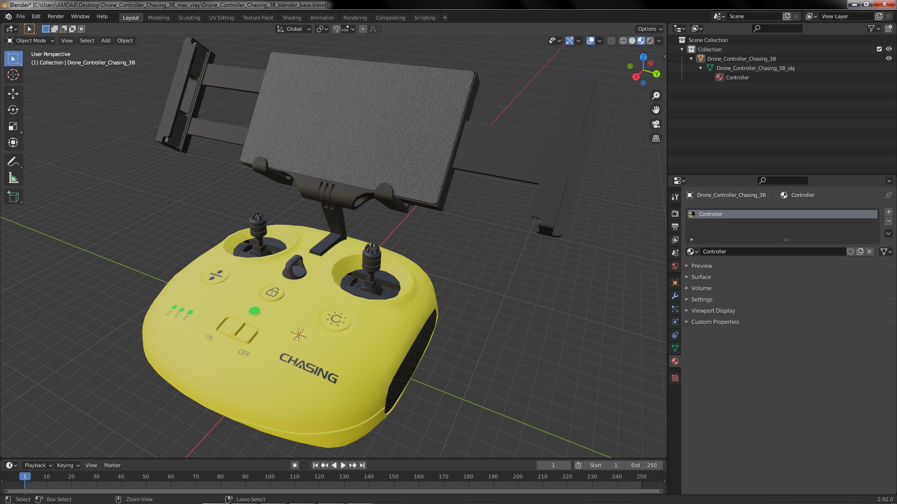
Task: Select the Scale tool
Action: point(13,126)
